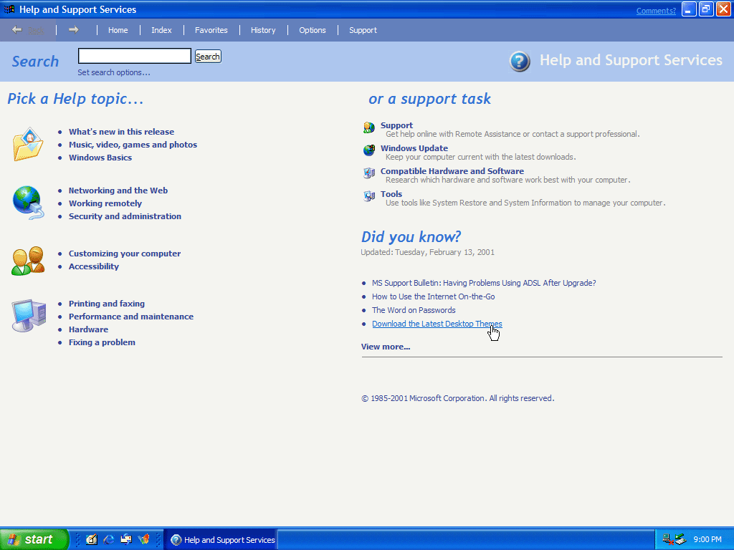Open Set search options link
The width and height of the screenshot is (734, 550).
[114, 72]
